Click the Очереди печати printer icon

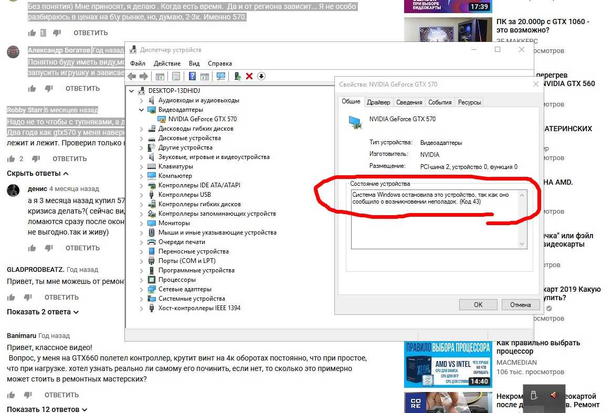(x=151, y=242)
